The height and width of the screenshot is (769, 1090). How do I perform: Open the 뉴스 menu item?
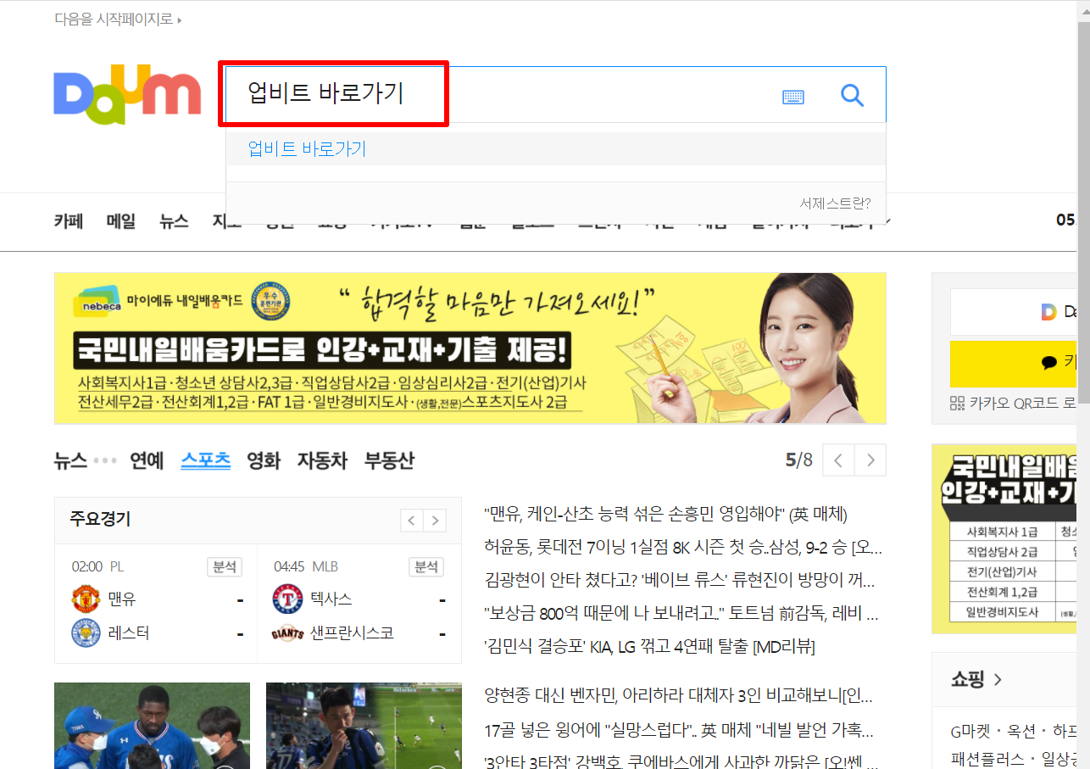pyautogui.click(x=174, y=221)
